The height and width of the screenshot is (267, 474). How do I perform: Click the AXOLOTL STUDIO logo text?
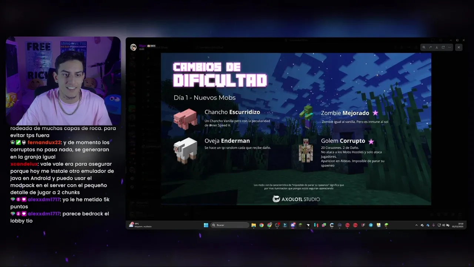[x=300, y=199]
